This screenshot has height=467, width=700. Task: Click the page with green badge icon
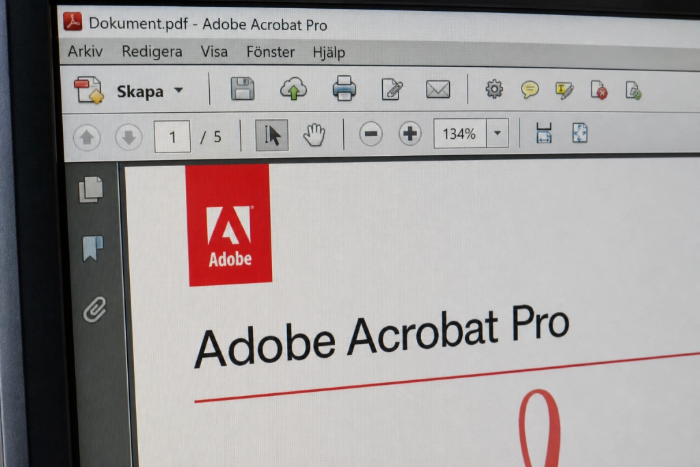[633, 90]
